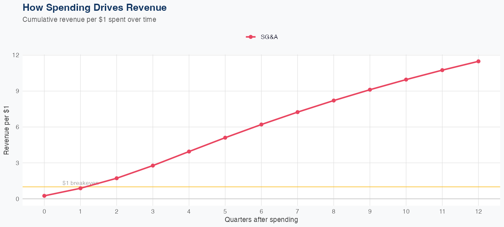Select the data point at quarter 11

coord(442,70)
